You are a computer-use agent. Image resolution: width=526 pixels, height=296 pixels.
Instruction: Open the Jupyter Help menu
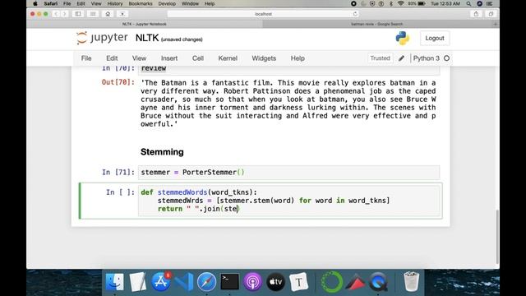pyautogui.click(x=298, y=58)
